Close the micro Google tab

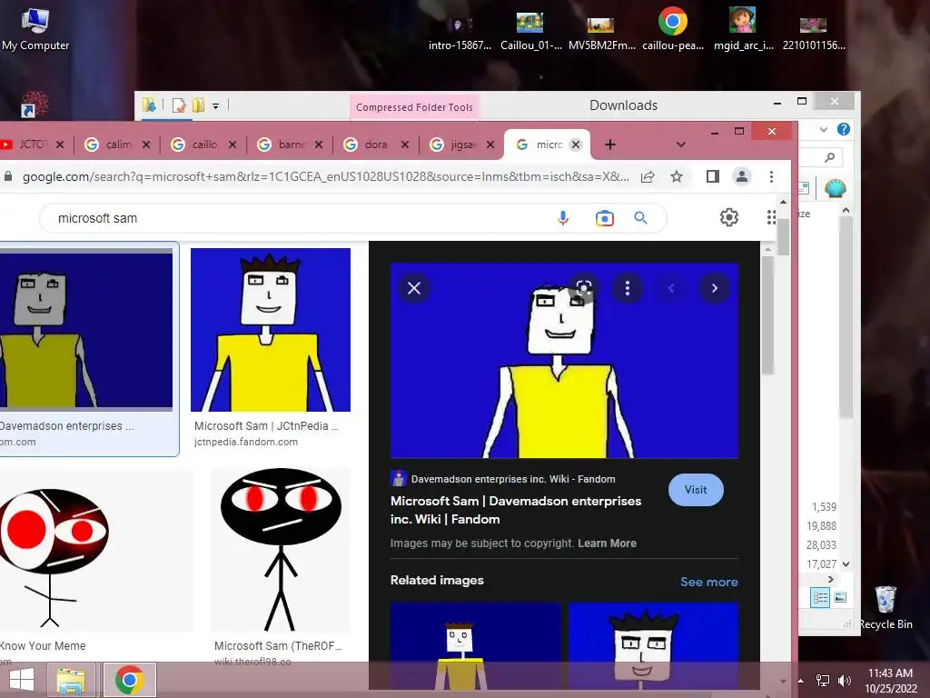point(575,145)
